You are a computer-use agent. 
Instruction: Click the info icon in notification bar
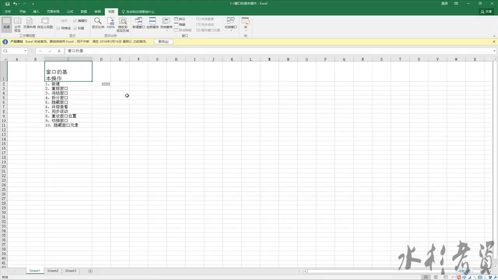point(5,42)
